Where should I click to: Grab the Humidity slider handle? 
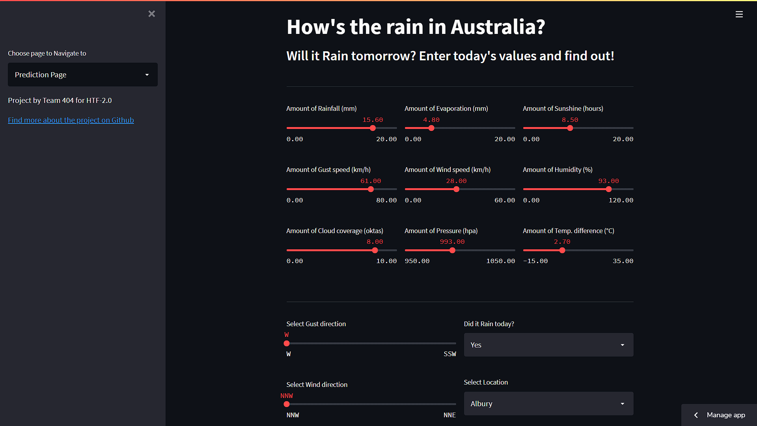pos(608,189)
